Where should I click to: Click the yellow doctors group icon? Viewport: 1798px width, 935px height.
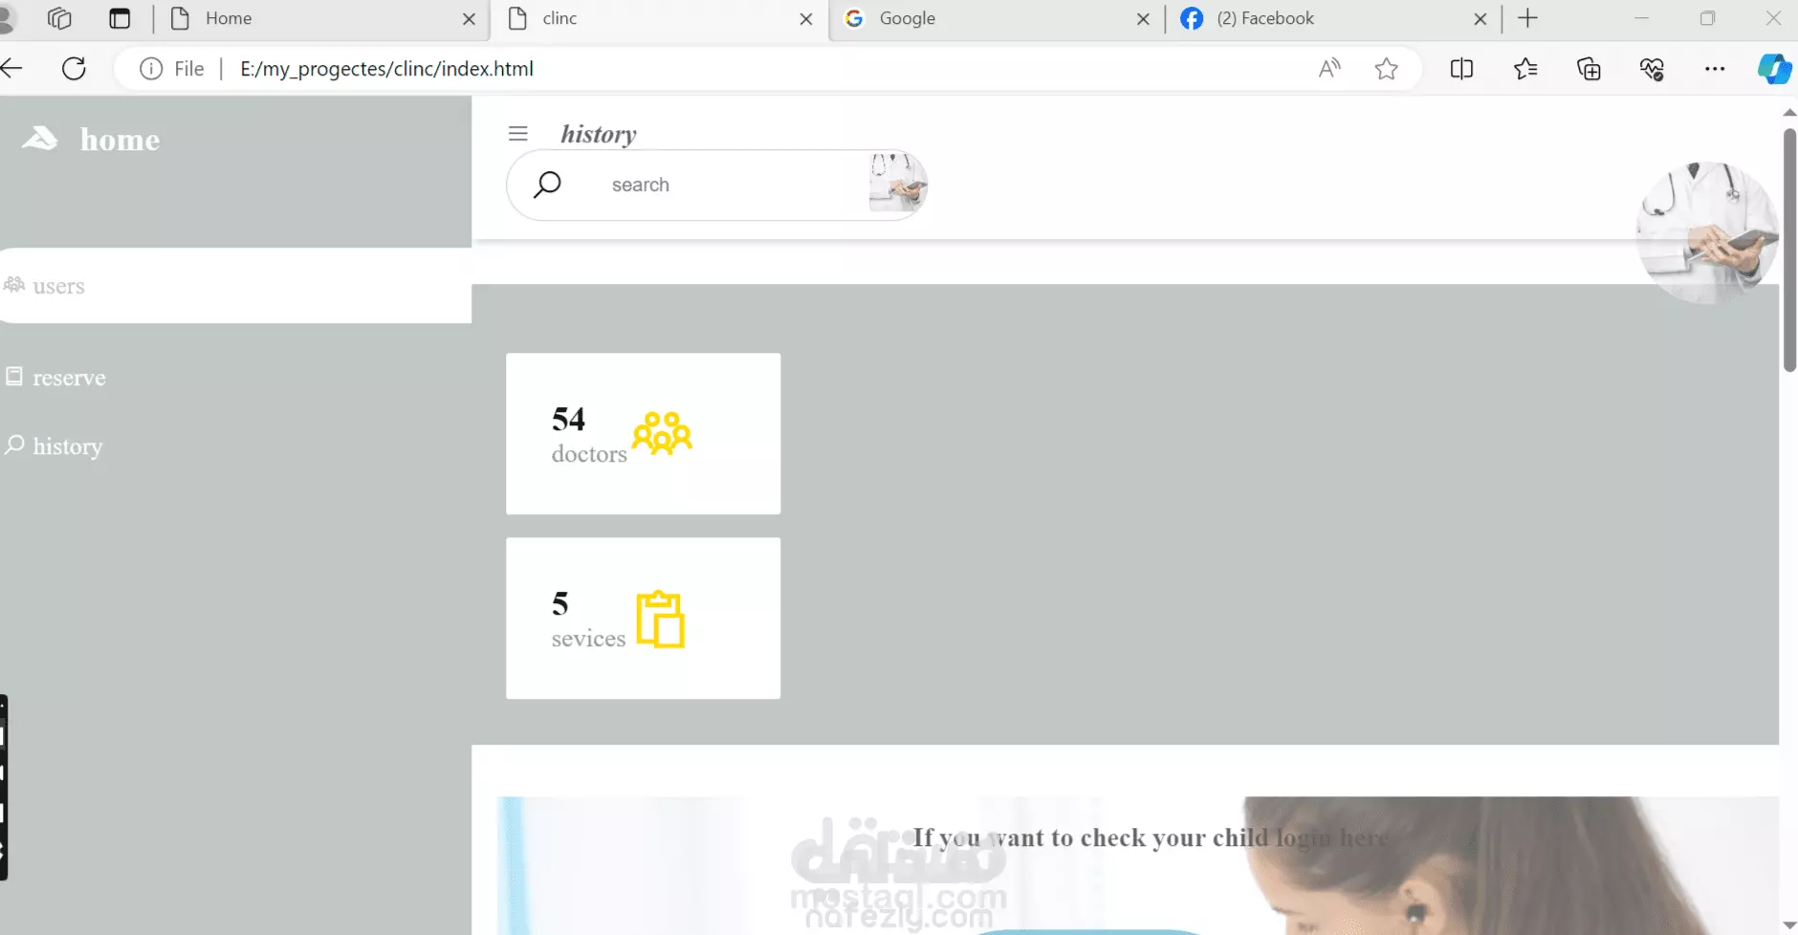(662, 433)
